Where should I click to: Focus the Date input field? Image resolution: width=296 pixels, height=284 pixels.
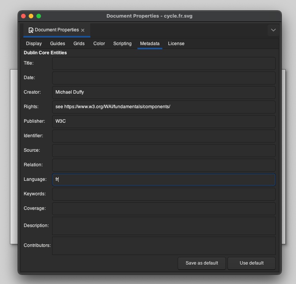(164, 78)
